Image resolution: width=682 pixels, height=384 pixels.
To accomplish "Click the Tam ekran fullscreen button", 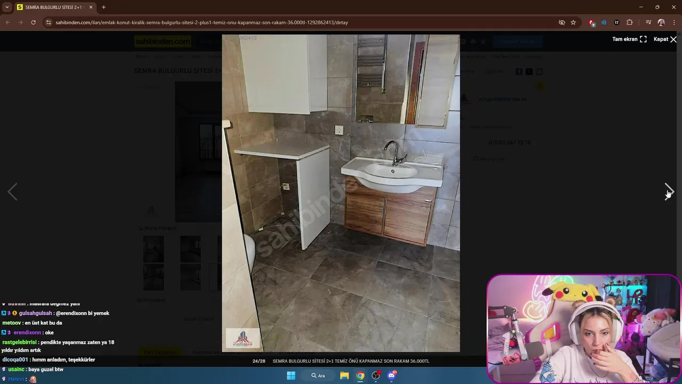I will [x=629, y=39].
